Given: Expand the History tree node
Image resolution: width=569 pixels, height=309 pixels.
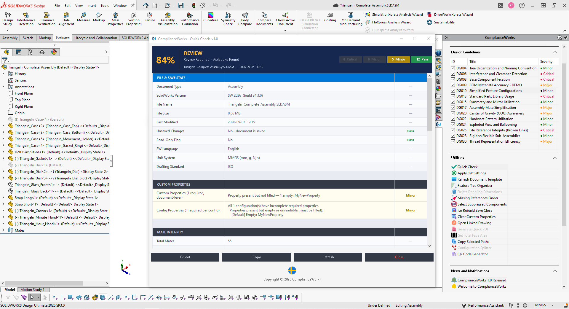Looking at the screenshot, I should 4,74.
